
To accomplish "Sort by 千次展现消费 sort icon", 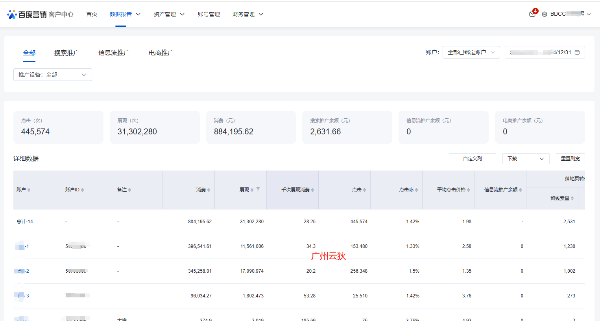I will tap(312, 190).
